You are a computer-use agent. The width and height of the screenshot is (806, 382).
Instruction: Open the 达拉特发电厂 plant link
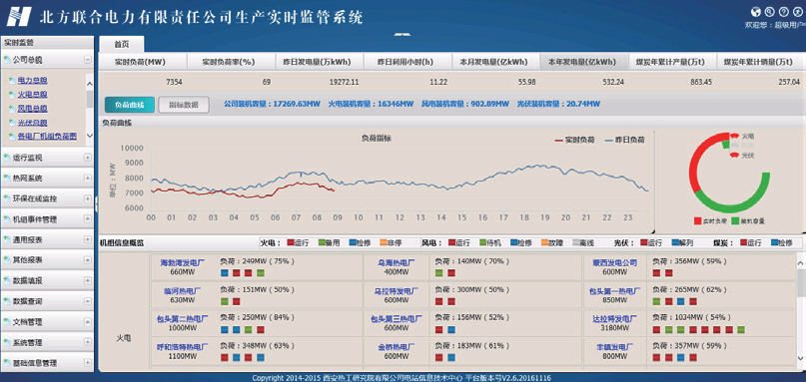tap(615, 319)
